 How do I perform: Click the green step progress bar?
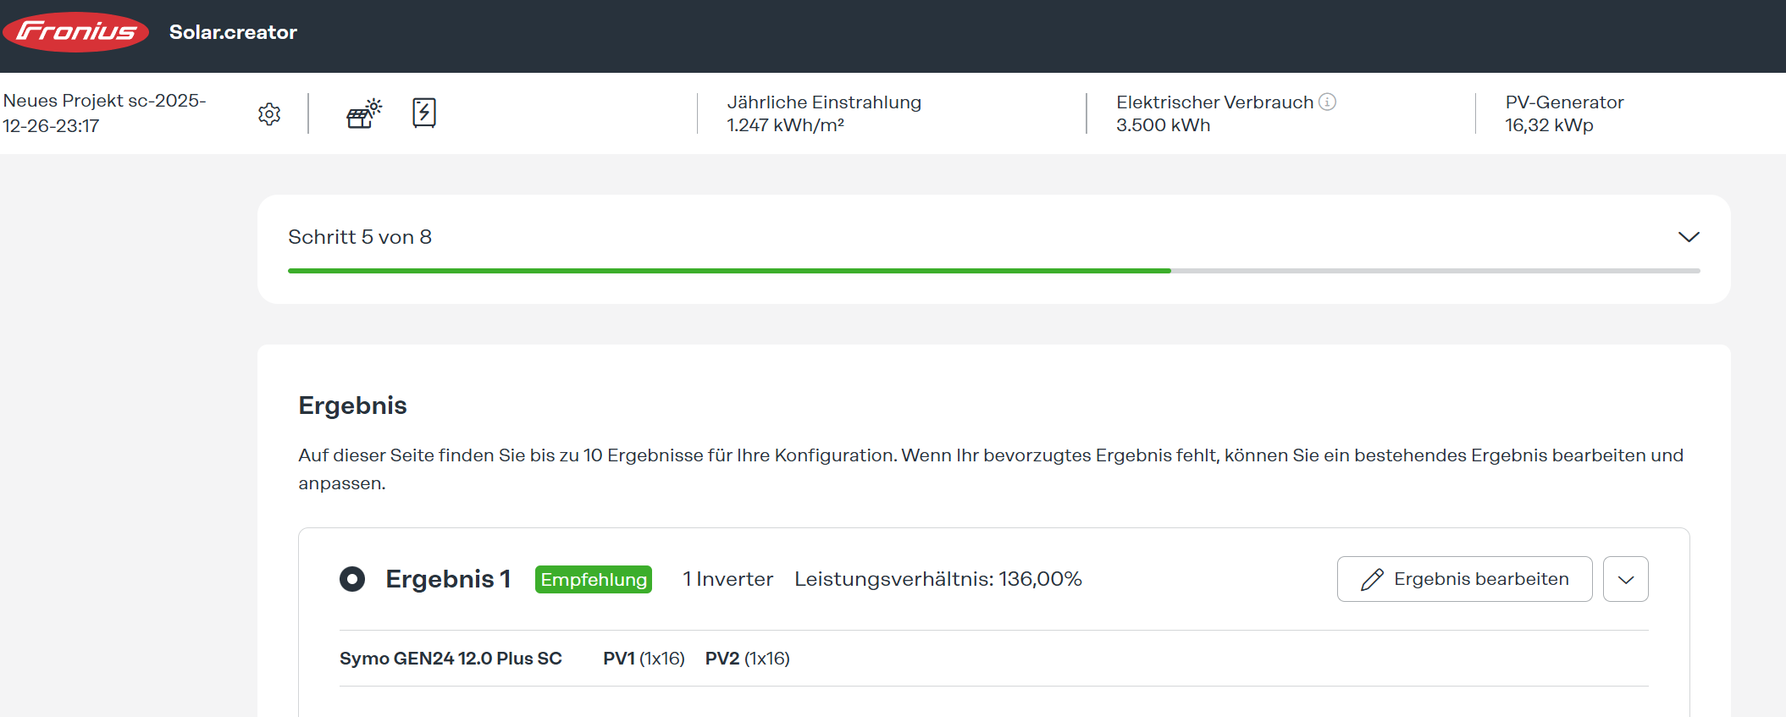(x=728, y=271)
